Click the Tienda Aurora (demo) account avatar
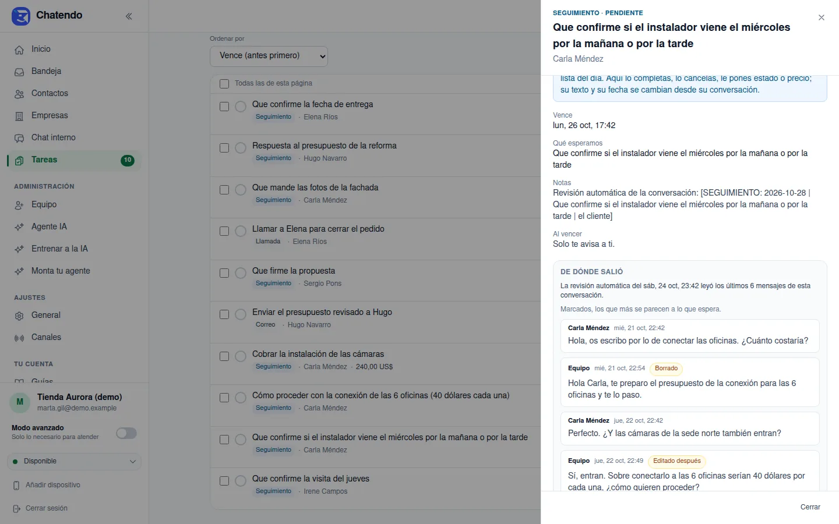Image resolution: width=839 pixels, height=524 pixels. point(20,402)
